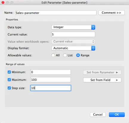Click the Allowable values label

click(20, 55)
